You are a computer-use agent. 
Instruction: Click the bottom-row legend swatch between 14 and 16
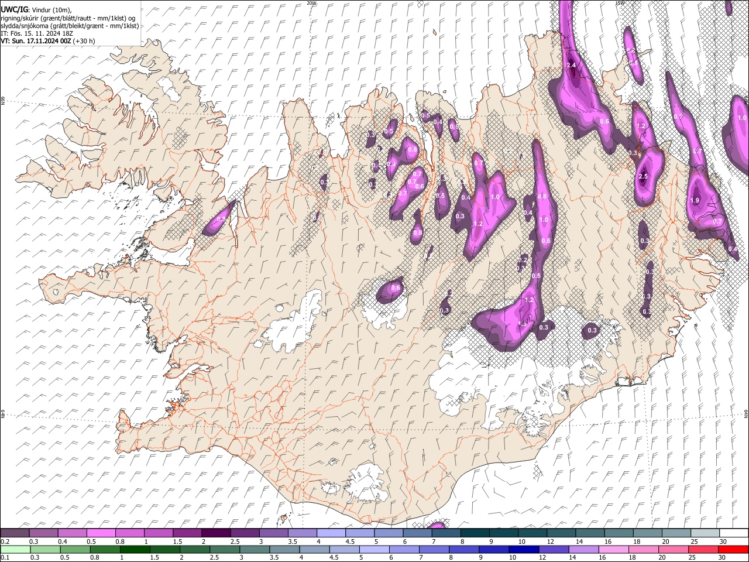point(584,549)
